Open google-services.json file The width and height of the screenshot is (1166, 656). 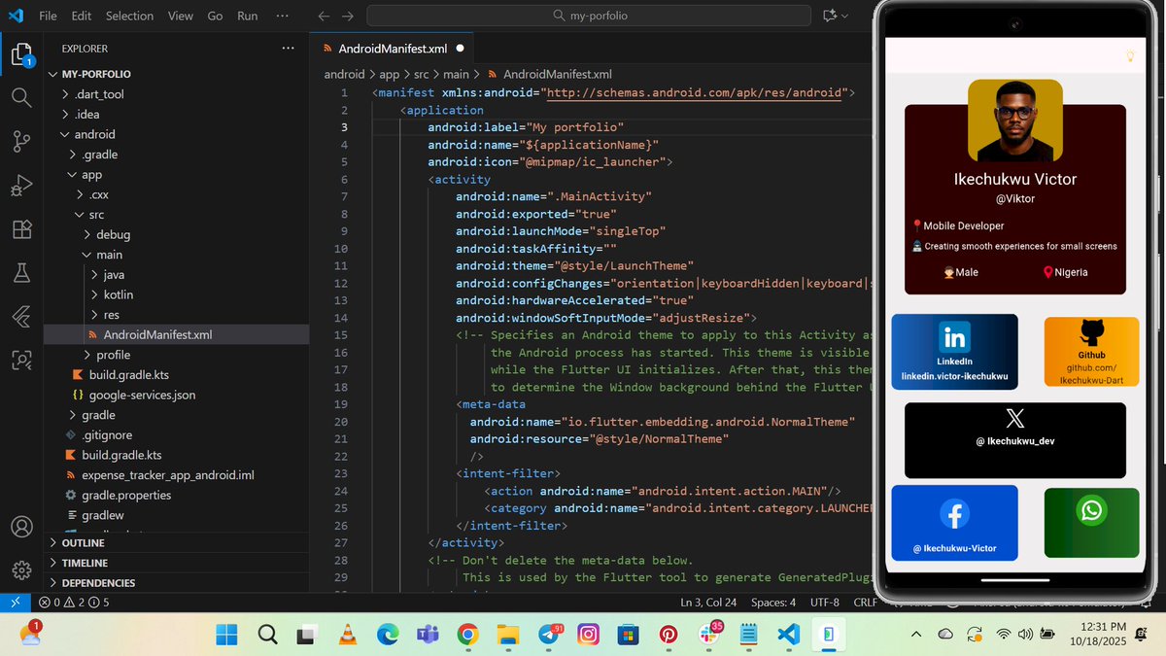(x=177, y=396)
